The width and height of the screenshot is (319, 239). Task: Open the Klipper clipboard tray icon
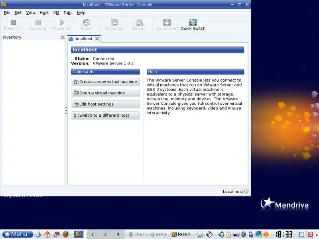coord(228,234)
